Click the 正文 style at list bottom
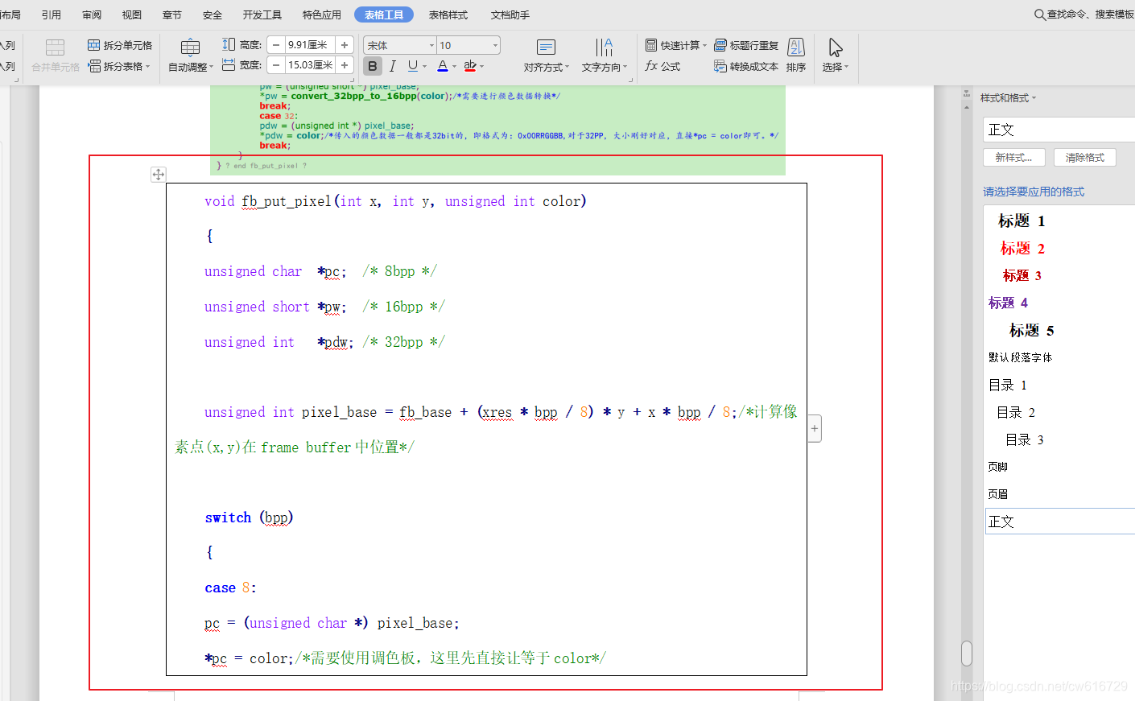The image size is (1135, 701). click(x=1060, y=522)
